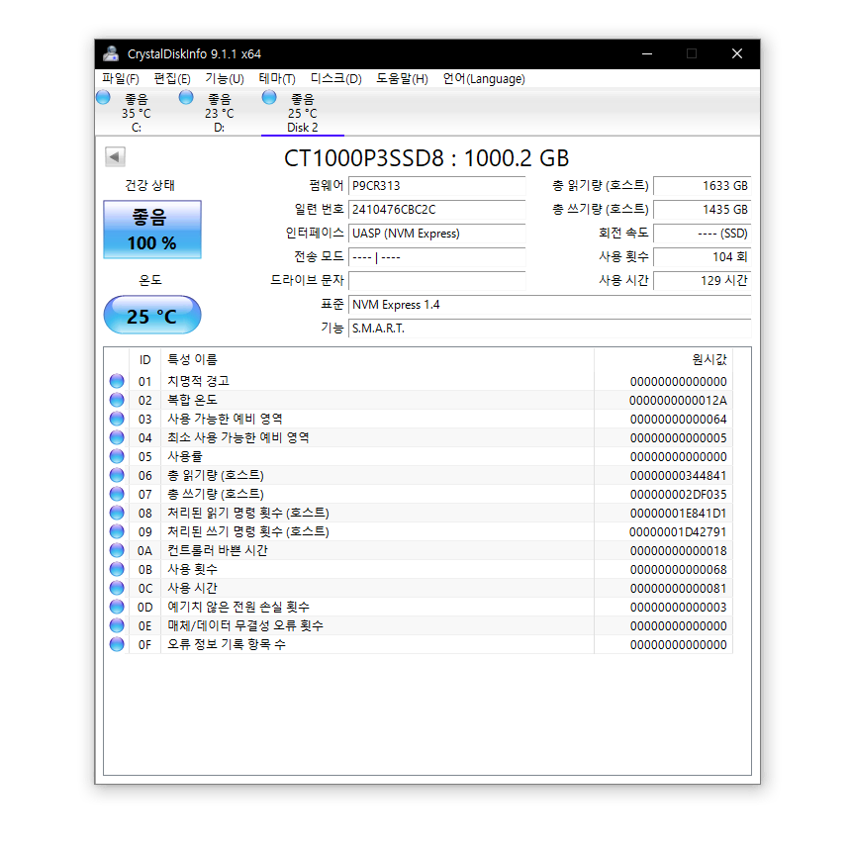Screen dimensions: 851x851
Task: Click the power-on count value 104 회
Action: (x=703, y=257)
